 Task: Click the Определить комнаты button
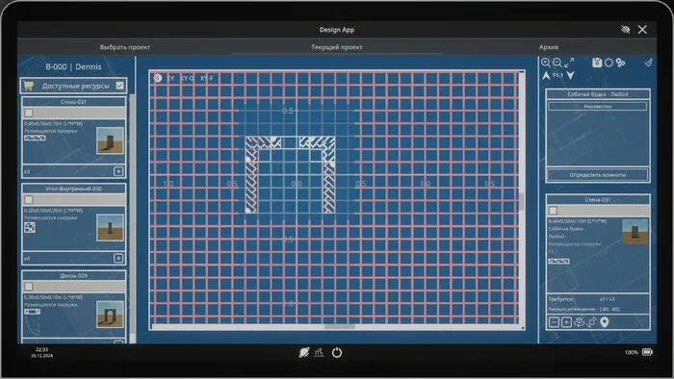(x=598, y=175)
